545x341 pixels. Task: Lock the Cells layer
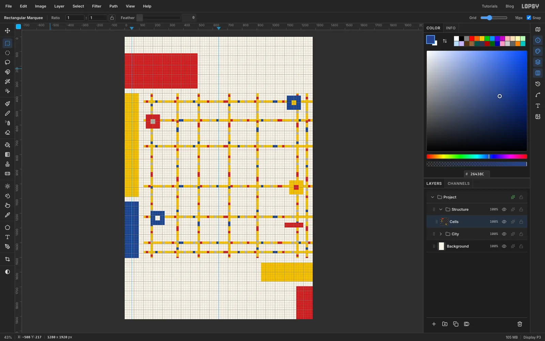point(521,222)
